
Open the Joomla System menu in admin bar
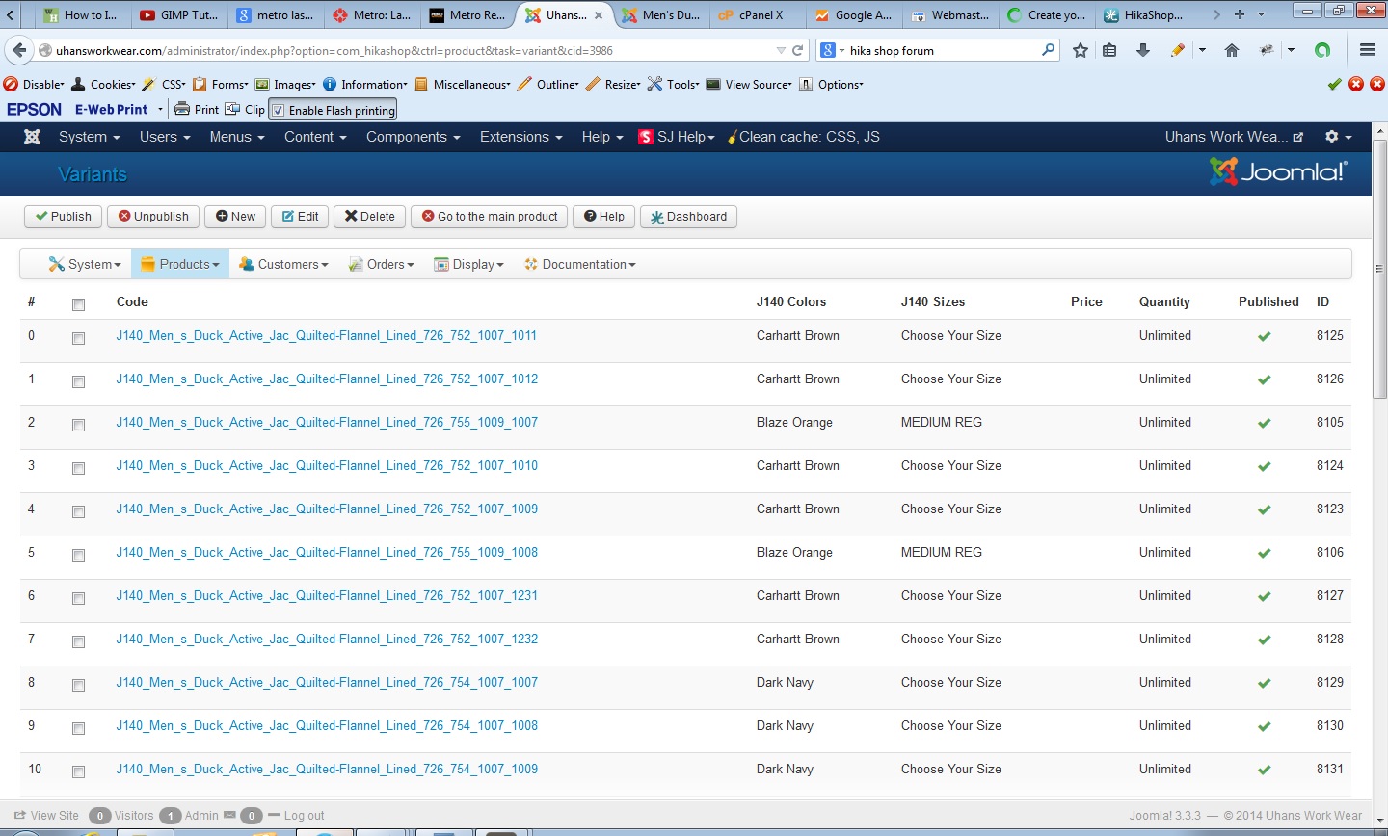coord(89,137)
